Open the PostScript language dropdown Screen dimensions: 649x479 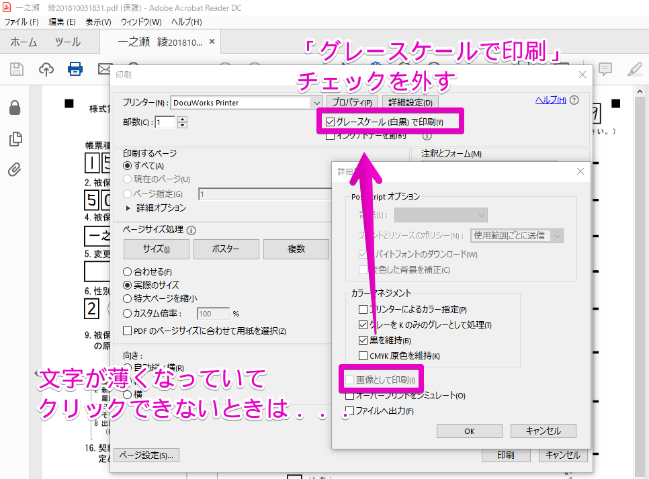(441, 215)
